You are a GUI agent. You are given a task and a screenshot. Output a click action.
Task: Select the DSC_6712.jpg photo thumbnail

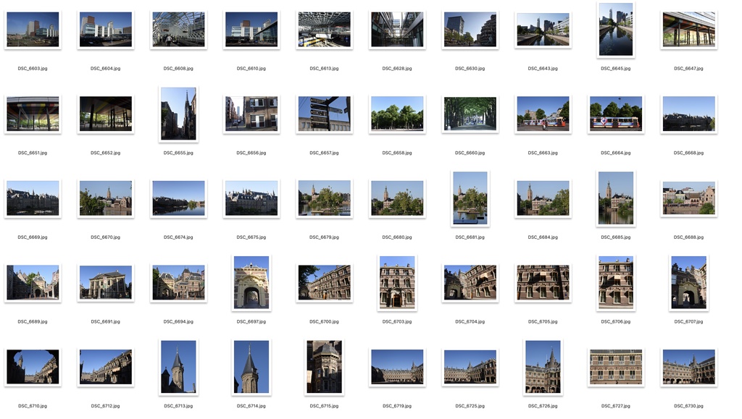(x=106, y=367)
